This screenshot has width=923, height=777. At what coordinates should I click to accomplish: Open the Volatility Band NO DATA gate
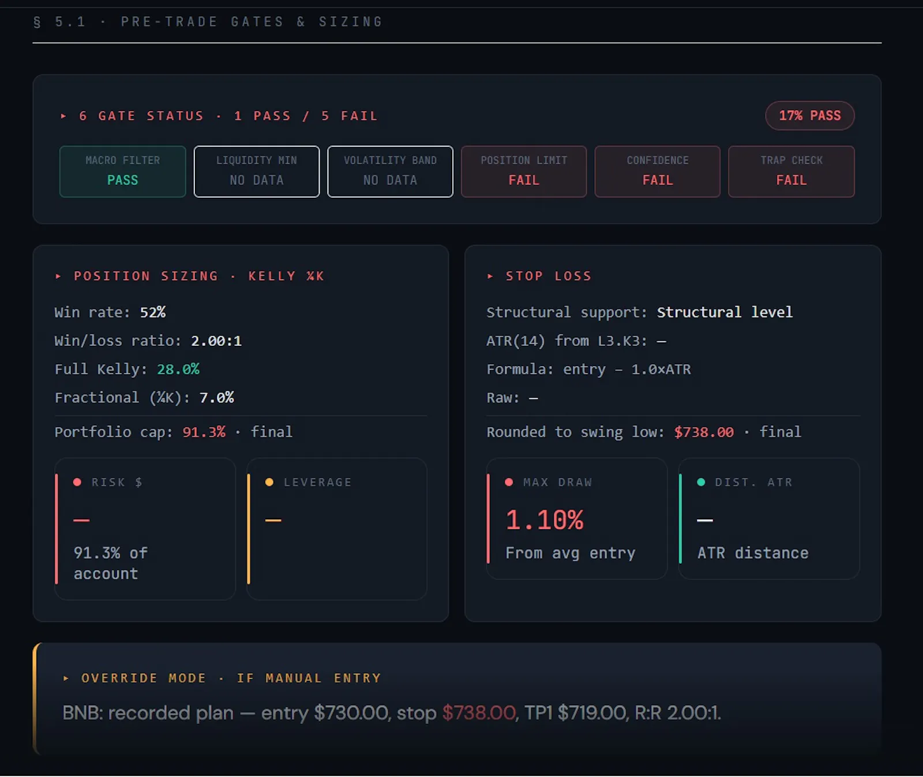(390, 171)
